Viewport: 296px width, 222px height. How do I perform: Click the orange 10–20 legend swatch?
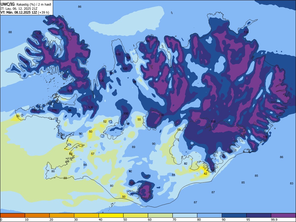click(37, 215)
